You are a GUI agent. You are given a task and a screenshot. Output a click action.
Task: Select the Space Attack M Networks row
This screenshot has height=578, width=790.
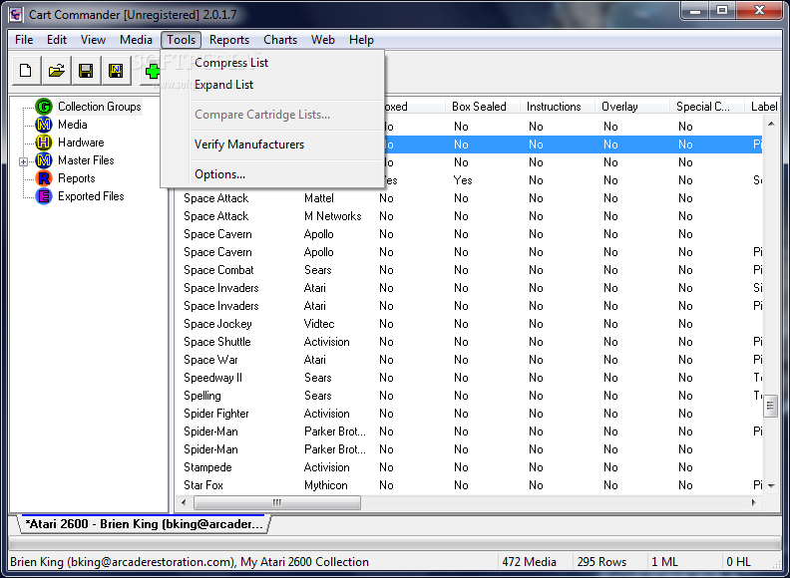tap(469, 216)
